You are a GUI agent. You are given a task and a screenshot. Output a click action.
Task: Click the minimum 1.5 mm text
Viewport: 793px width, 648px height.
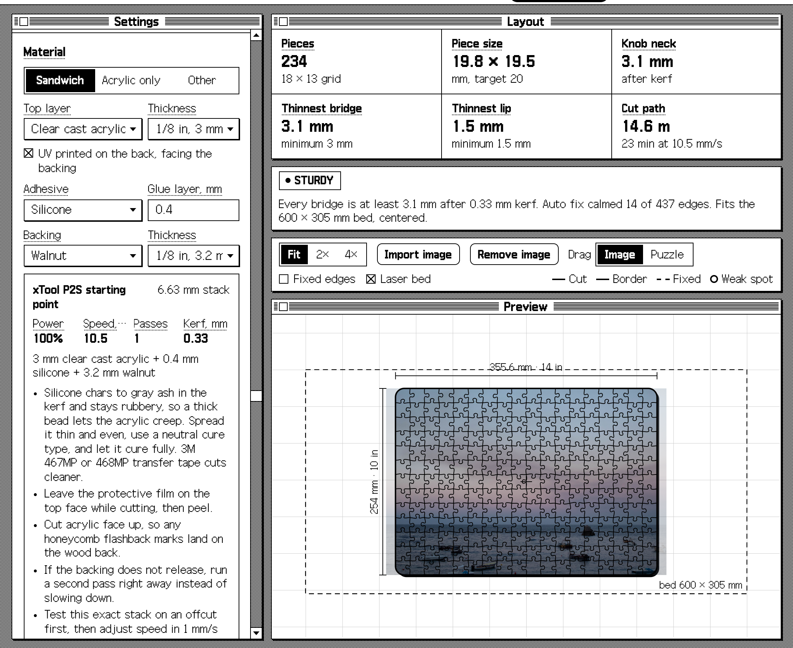(x=491, y=144)
